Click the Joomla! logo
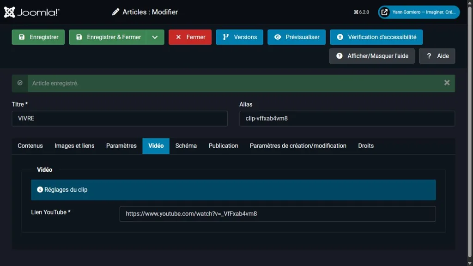The image size is (473, 266). [x=32, y=12]
